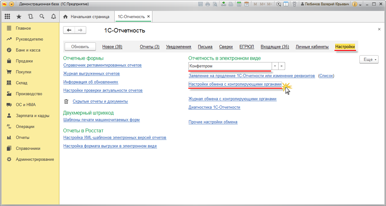Switch to Начальная страница tab
Screen dimensions: 386x206
tap(87, 17)
